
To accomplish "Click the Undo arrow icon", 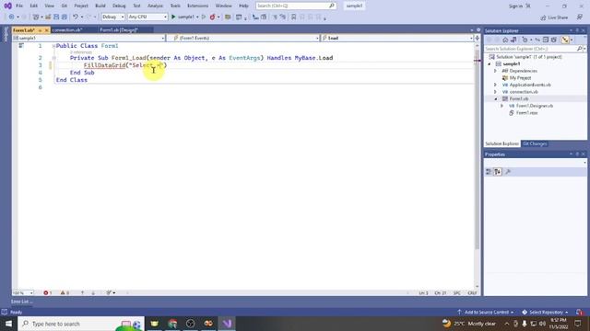I will pos(76,17).
